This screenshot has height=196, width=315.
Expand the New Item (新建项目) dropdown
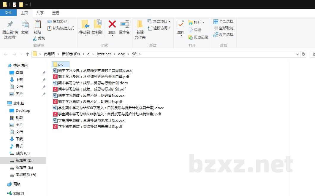click(x=170, y=22)
